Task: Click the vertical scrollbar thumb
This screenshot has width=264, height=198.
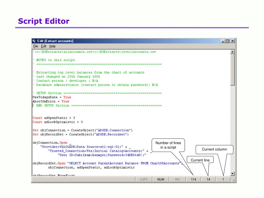Action: (233, 70)
